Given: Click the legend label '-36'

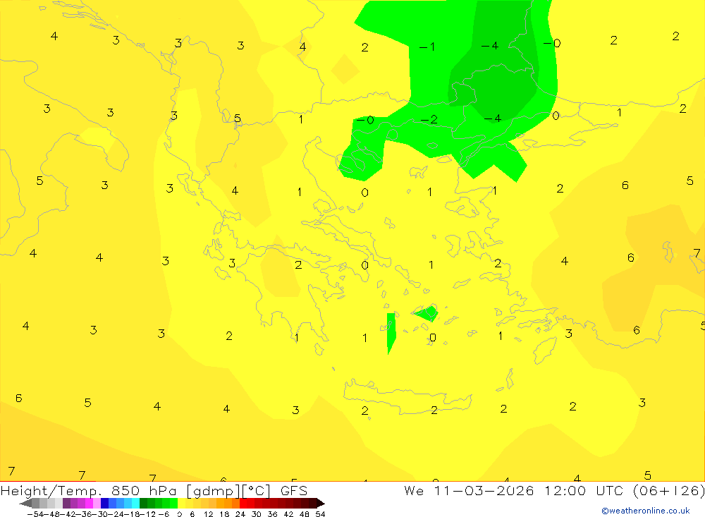Looking at the screenshot, I should [84, 514].
